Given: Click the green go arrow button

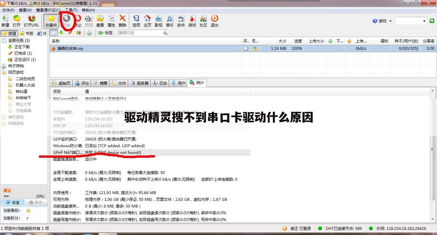Looking at the screenshot, I should tap(432, 21).
